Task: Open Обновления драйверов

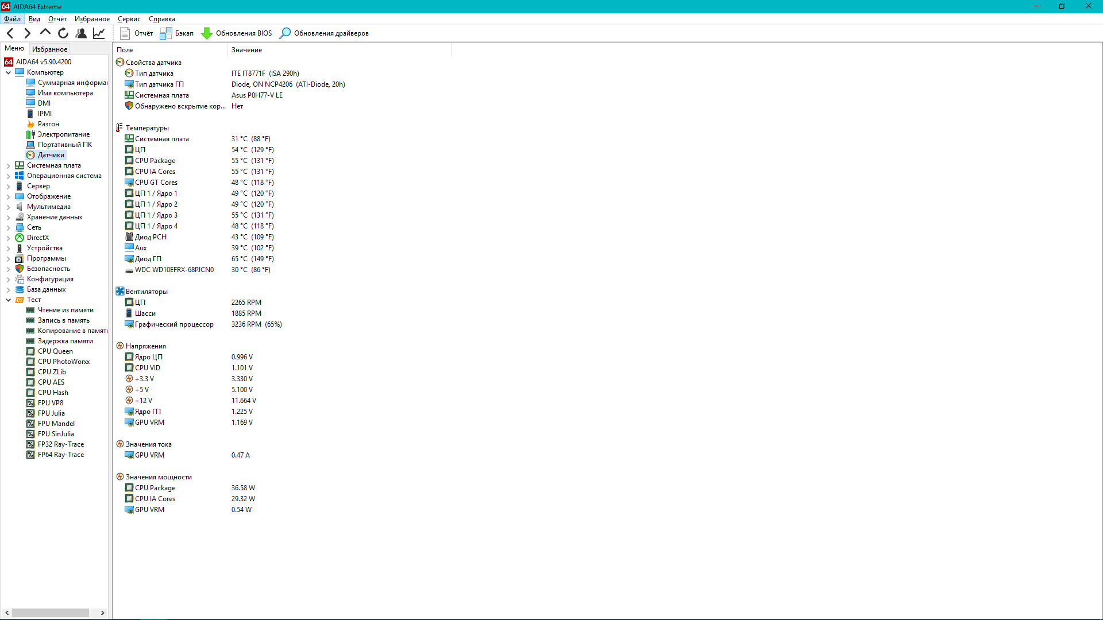Action: (325, 33)
